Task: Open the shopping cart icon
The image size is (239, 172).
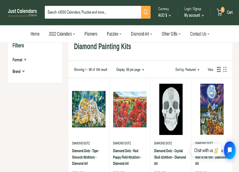Action: [220, 12]
